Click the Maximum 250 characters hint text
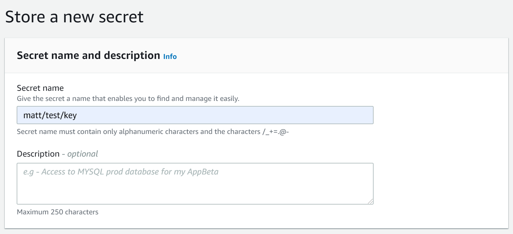Image resolution: width=513 pixels, height=234 pixels. [58, 212]
